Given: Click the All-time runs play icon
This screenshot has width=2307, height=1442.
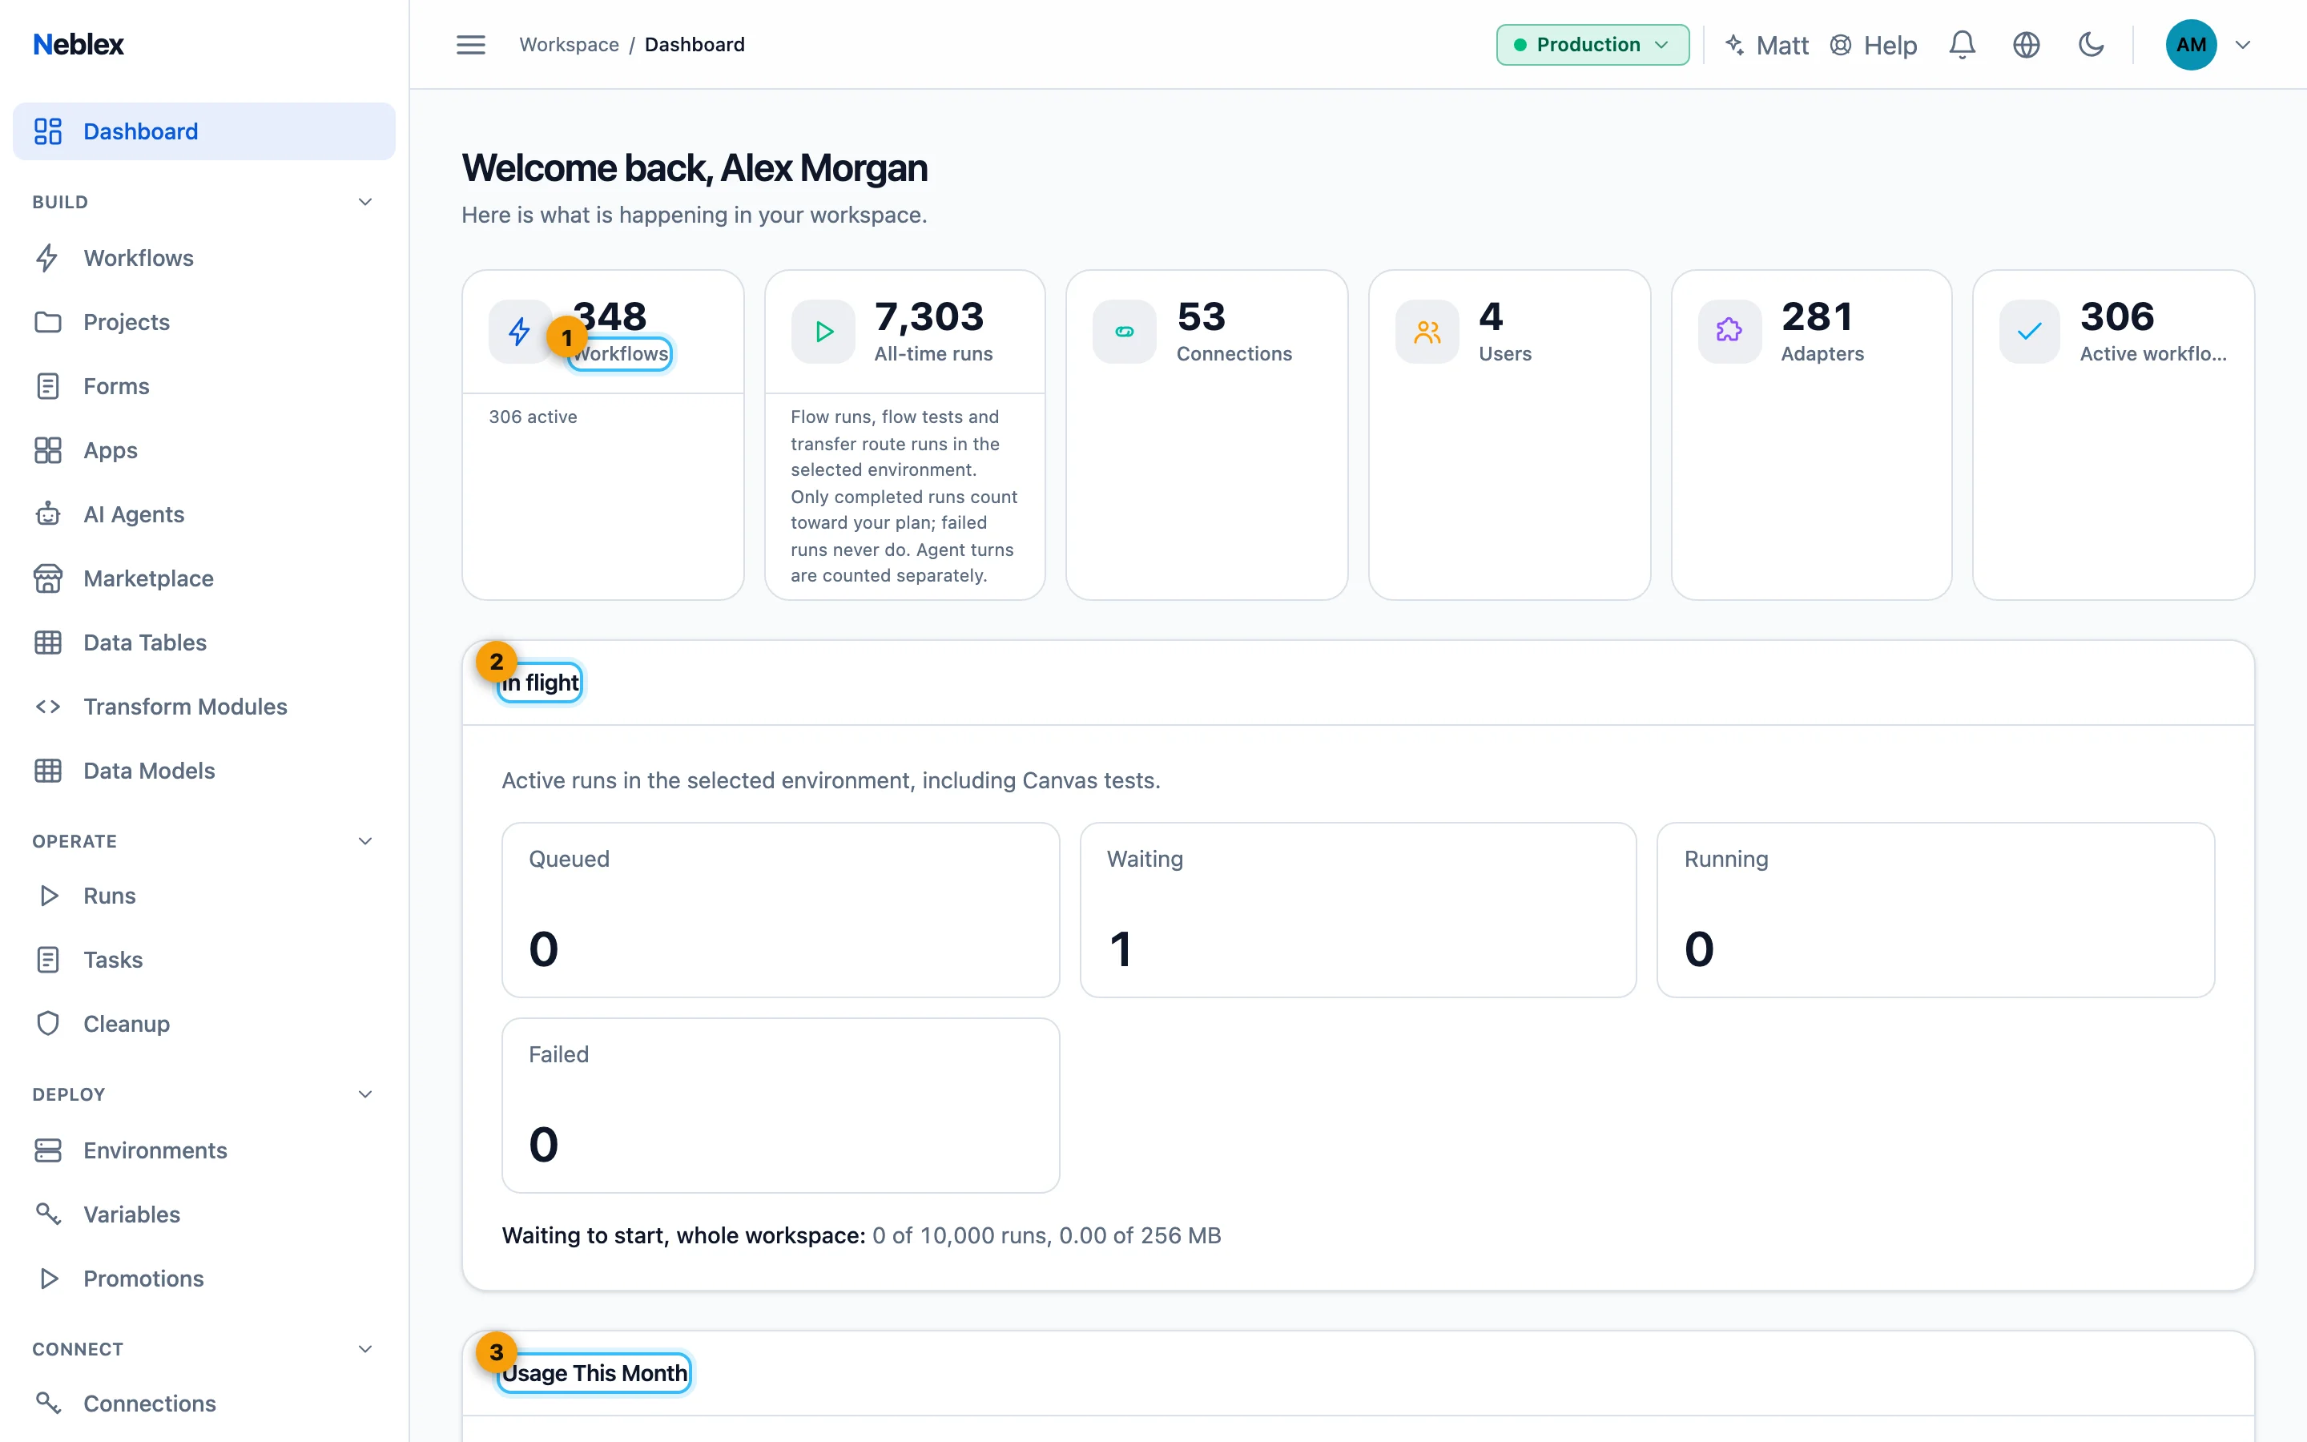Looking at the screenshot, I should [x=823, y=331].
